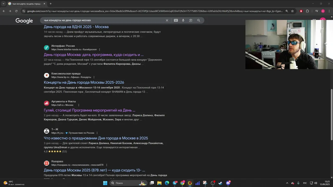
Task: Click the taskbar 'Поиск' search box
Action: (x=129, y=183)
